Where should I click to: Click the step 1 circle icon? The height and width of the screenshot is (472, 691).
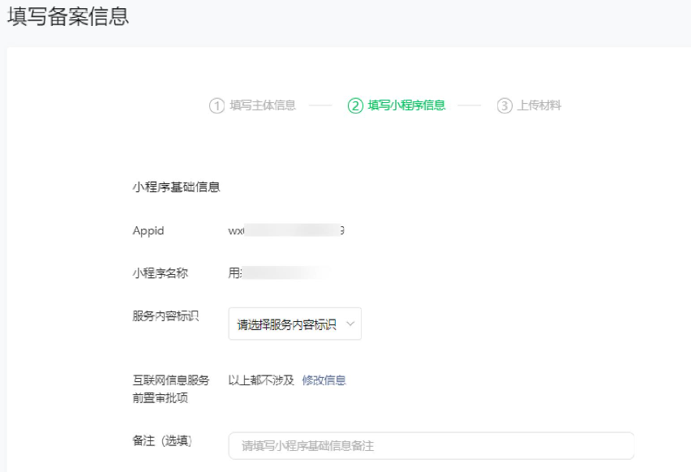tap(217, 105)
